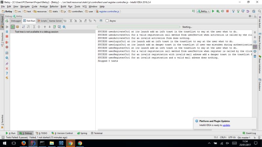The width and height of the screenshot is (262, 147).
Task: Click the Rerun icon in debug sidebar
Action: 7,21
